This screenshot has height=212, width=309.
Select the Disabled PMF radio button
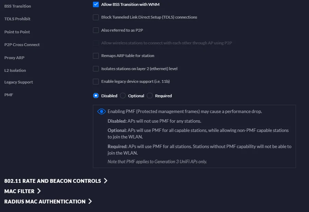[96, 96]
